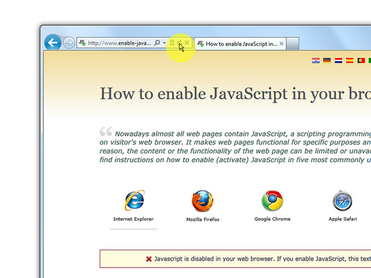Click the JS favicon in the address bar
Image resolution: width=371 pixels, height=278 pixels.
(82, 43)
